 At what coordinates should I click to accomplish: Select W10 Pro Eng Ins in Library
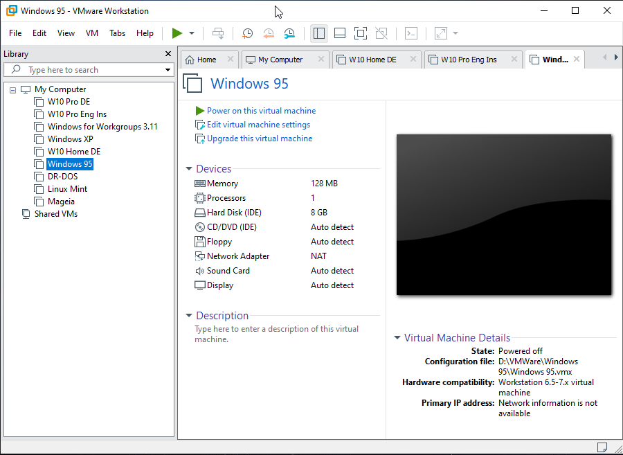pos(77,114)
